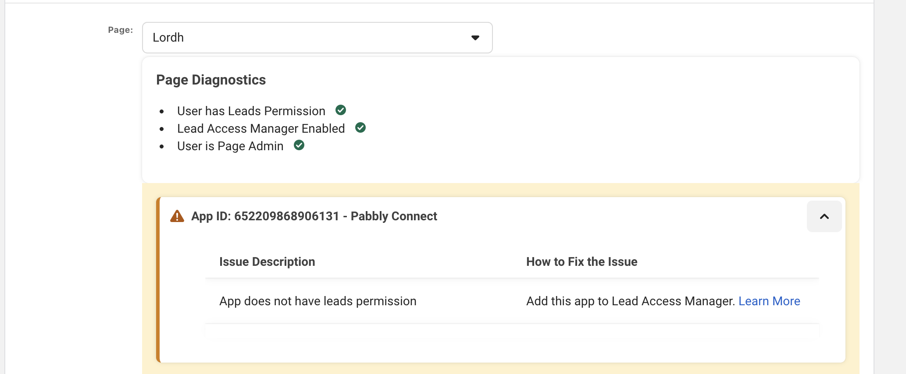Viewport: 906px width, 374px height.
Task: Click the Page: field label
Action: pos(120,30)
